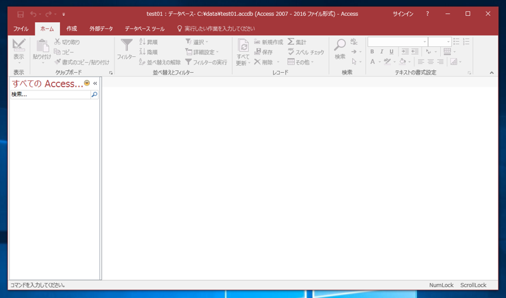Click 切り取り cut button
This screenshot has width=506, height=298.
tap(67, 42)
